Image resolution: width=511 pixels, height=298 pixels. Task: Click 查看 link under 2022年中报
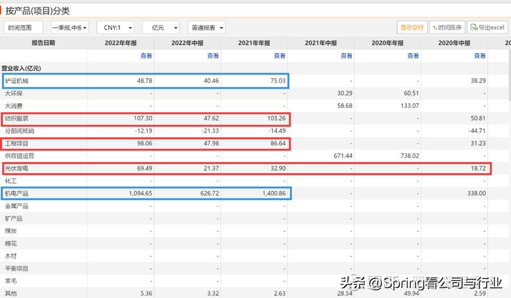point(213,55)
